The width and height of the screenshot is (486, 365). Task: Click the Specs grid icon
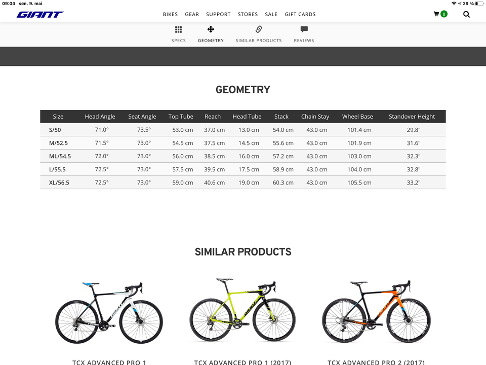pyautogui.click(x=178, y=29)
